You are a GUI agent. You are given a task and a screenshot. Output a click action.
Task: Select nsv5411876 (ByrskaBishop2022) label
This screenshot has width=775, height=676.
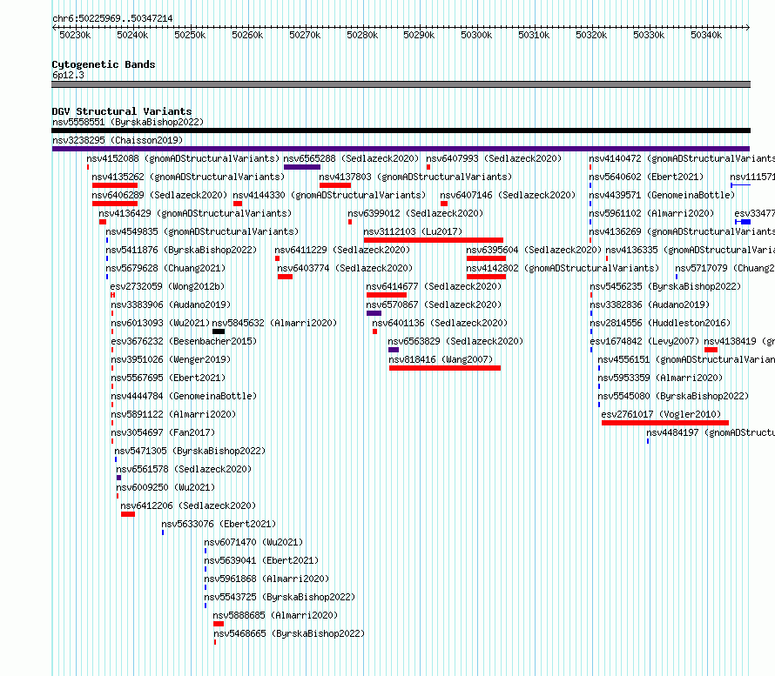181,250
